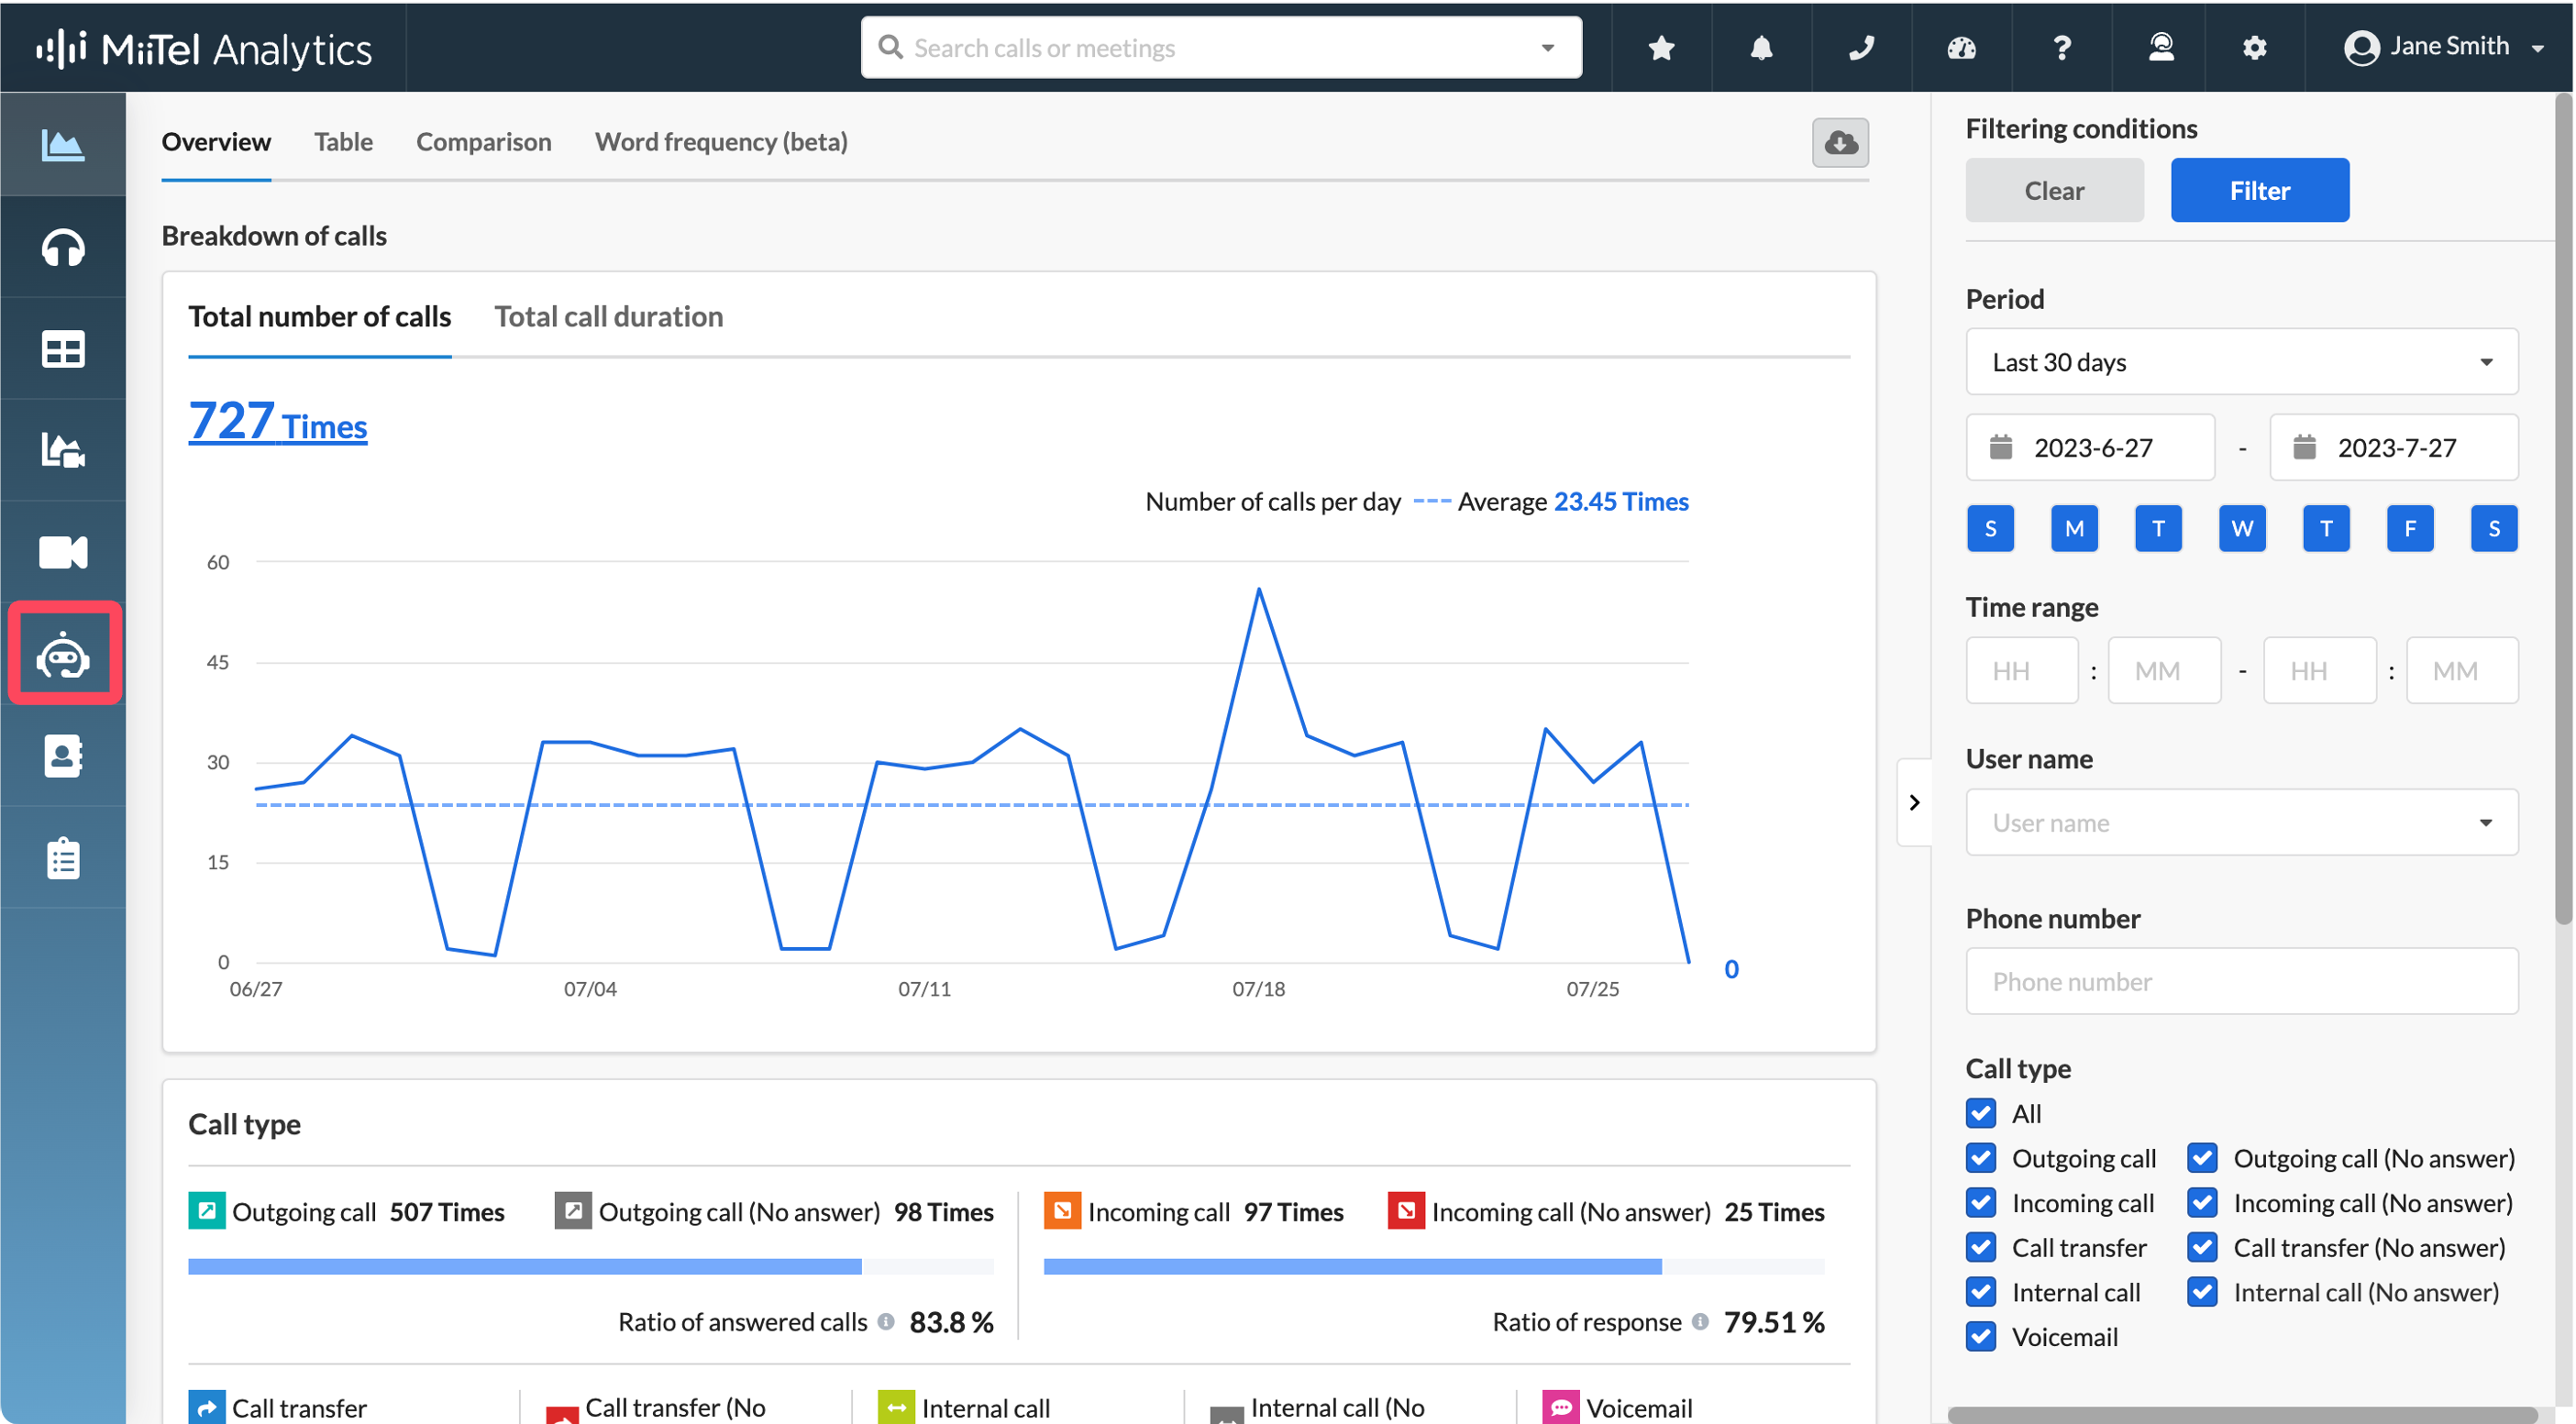Click the cloud download button
Screen dimensions: 2576x1424
1840,142
